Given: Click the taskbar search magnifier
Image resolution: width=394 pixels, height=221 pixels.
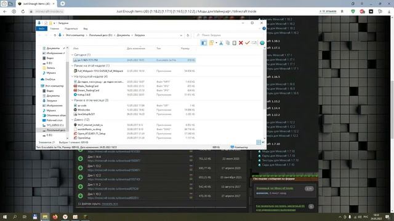Looking at the screenshot, I should (x=15, y=217).
